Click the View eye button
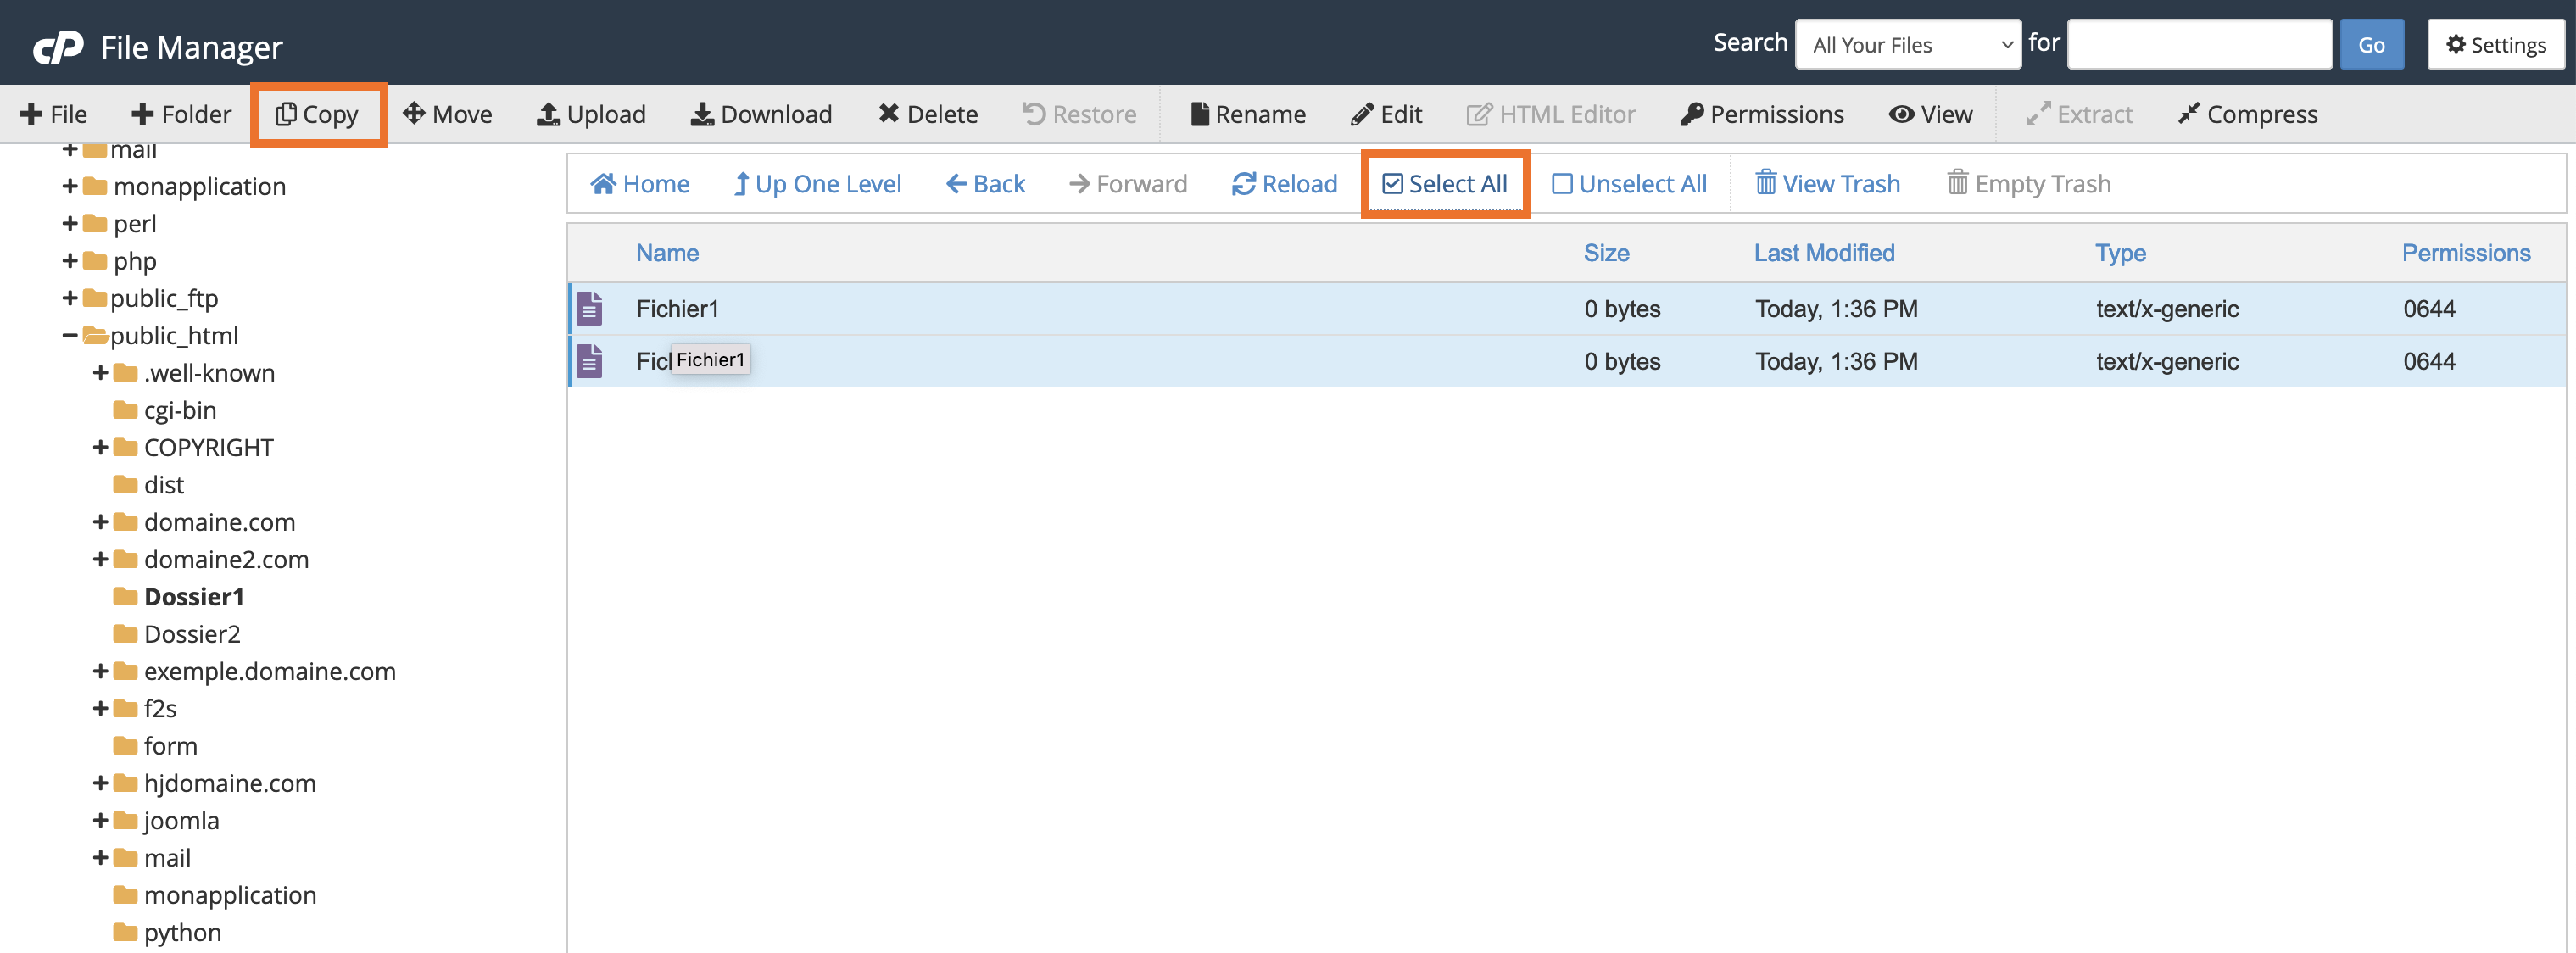2576x953 pixels. pyautogui.click(x=1930, y=114)
